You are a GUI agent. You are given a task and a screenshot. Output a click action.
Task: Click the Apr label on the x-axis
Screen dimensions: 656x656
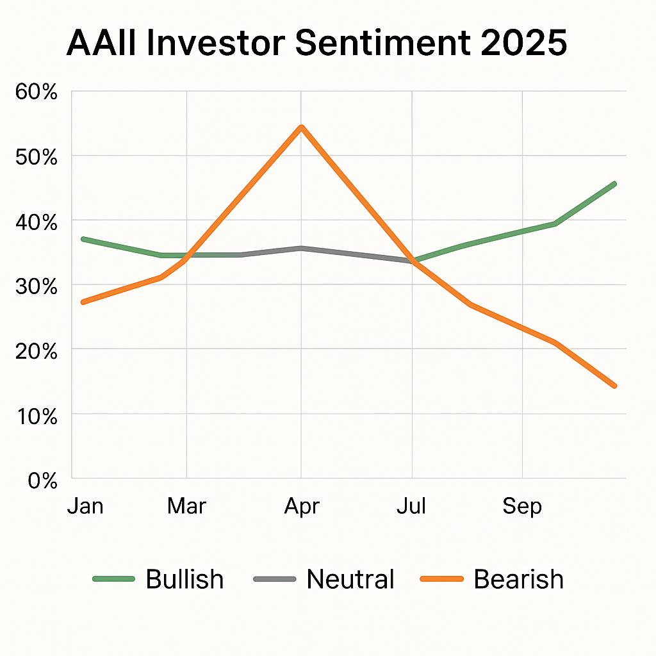coord(301,506)
